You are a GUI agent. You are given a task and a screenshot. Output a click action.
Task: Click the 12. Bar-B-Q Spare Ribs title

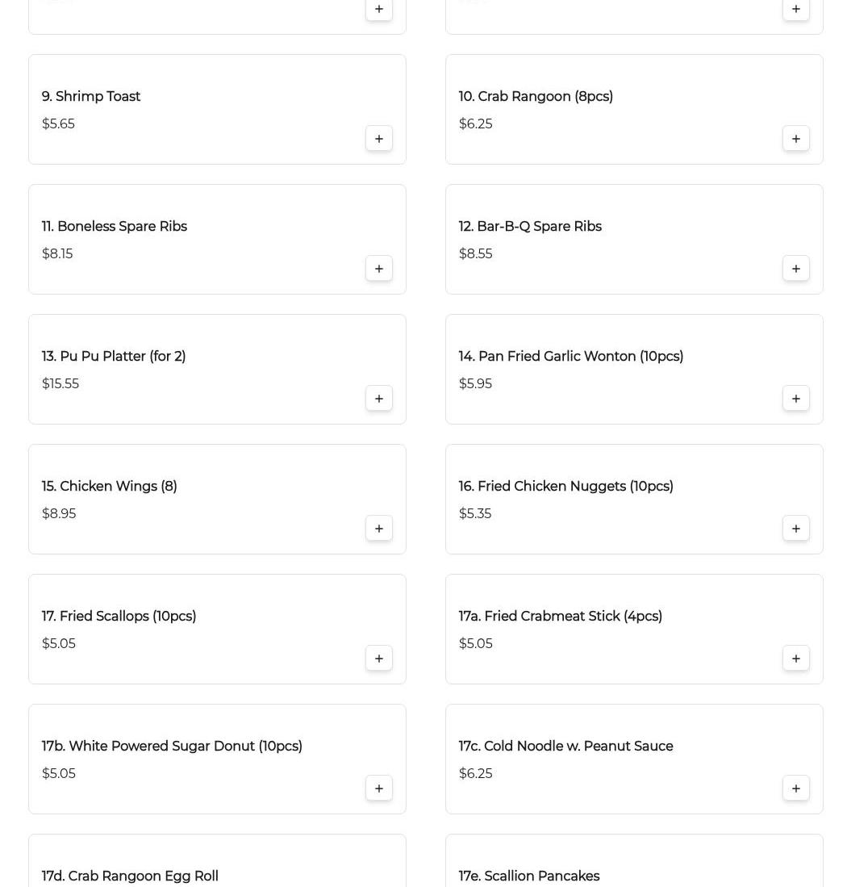coord(530,227)
